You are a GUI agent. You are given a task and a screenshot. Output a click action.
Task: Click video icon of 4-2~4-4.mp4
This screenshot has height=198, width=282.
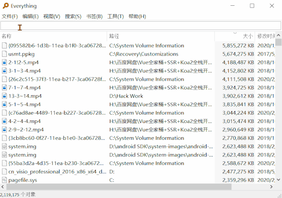(4, 121)
